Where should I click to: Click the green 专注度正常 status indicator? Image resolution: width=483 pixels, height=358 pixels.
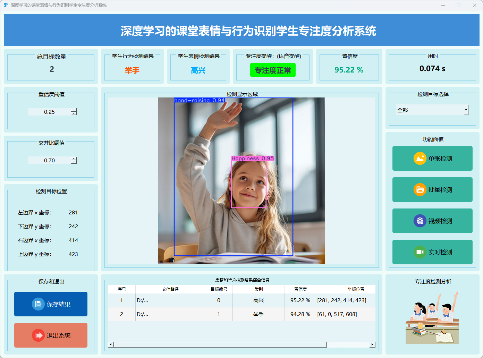pyautogui.click(x=273, y=70)
